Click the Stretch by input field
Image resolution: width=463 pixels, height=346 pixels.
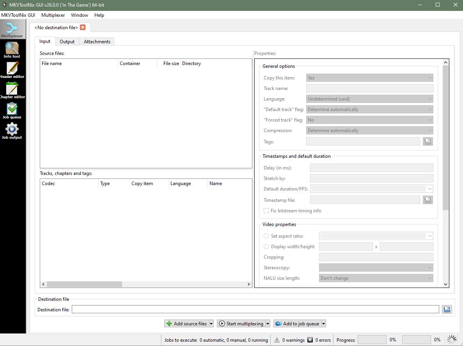coord(371,178)
